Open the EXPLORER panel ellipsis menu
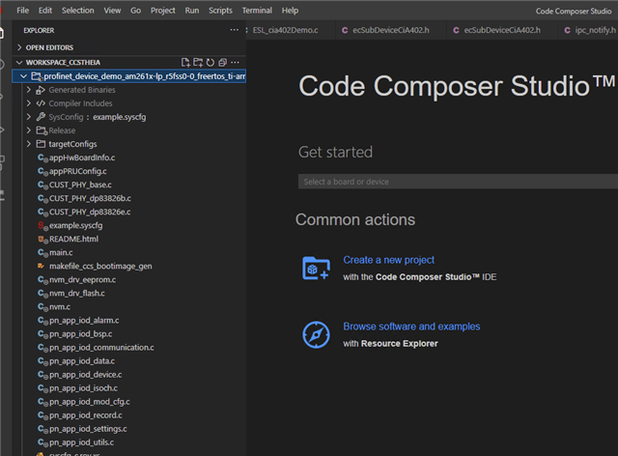This screenshot has height=456, width=618. click(234, 30)
